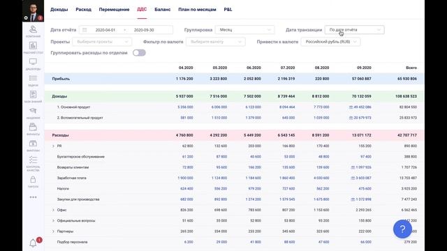
Task: Open settings gear on the avatar
Action: click(x=26, y=17)
